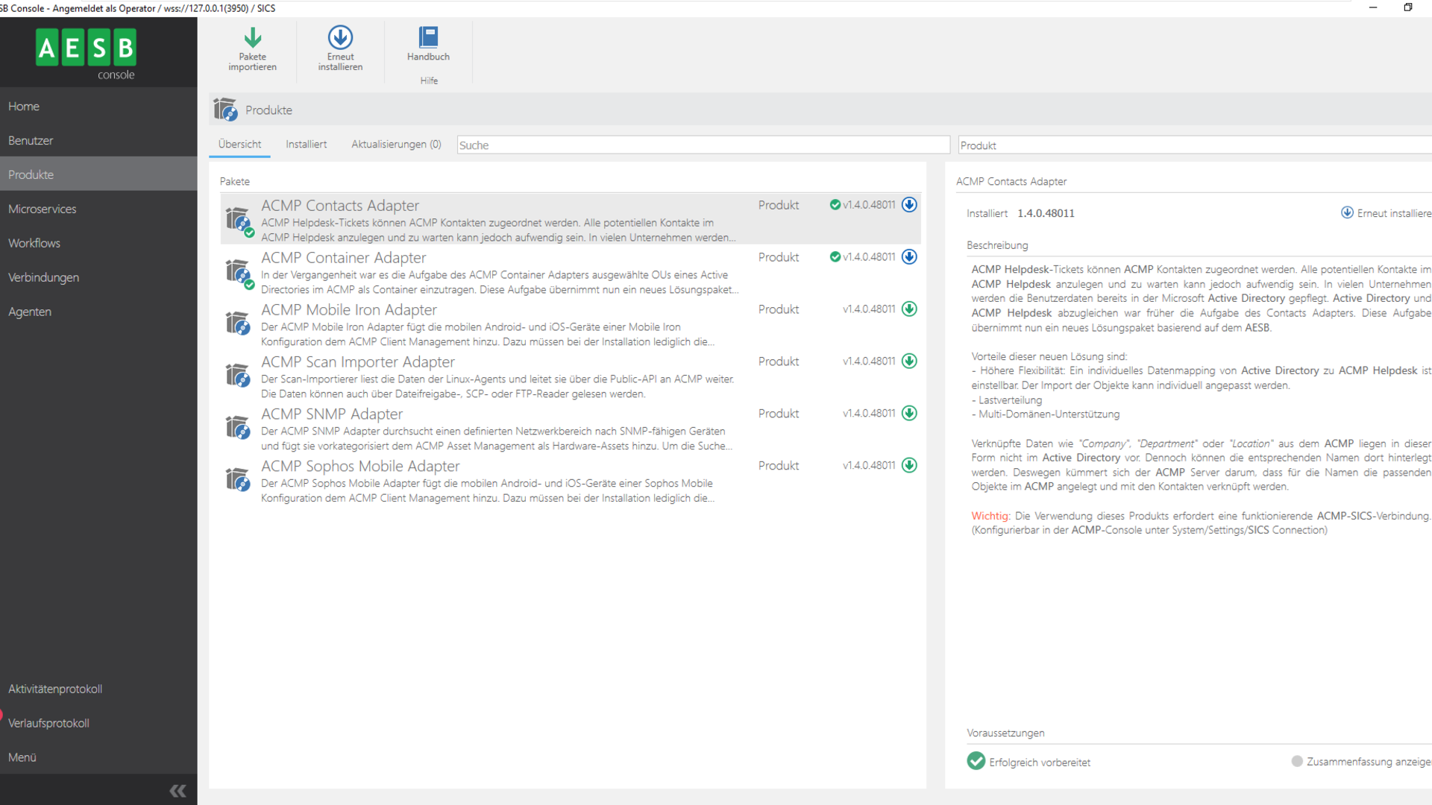Screen dimensions: 1432x805
Task: Click Erneut installieren link in details panel
Action: pyautogui.click(x=1387, y=213)
